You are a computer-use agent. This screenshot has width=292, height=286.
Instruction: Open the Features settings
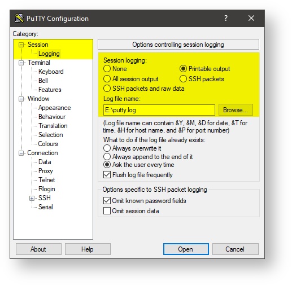coord(50,90)
